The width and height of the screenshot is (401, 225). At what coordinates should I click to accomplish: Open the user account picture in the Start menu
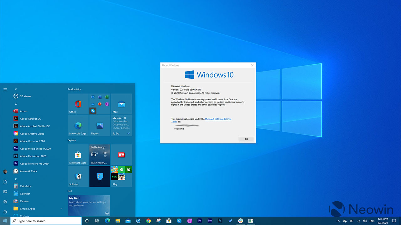tap(5, 172)
